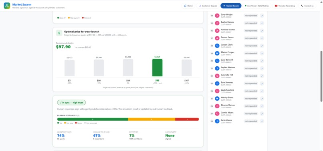Click the 67% human yes-share value
Image resolution: width=323 pixels, height=151 pixels.
pos(97,135)
